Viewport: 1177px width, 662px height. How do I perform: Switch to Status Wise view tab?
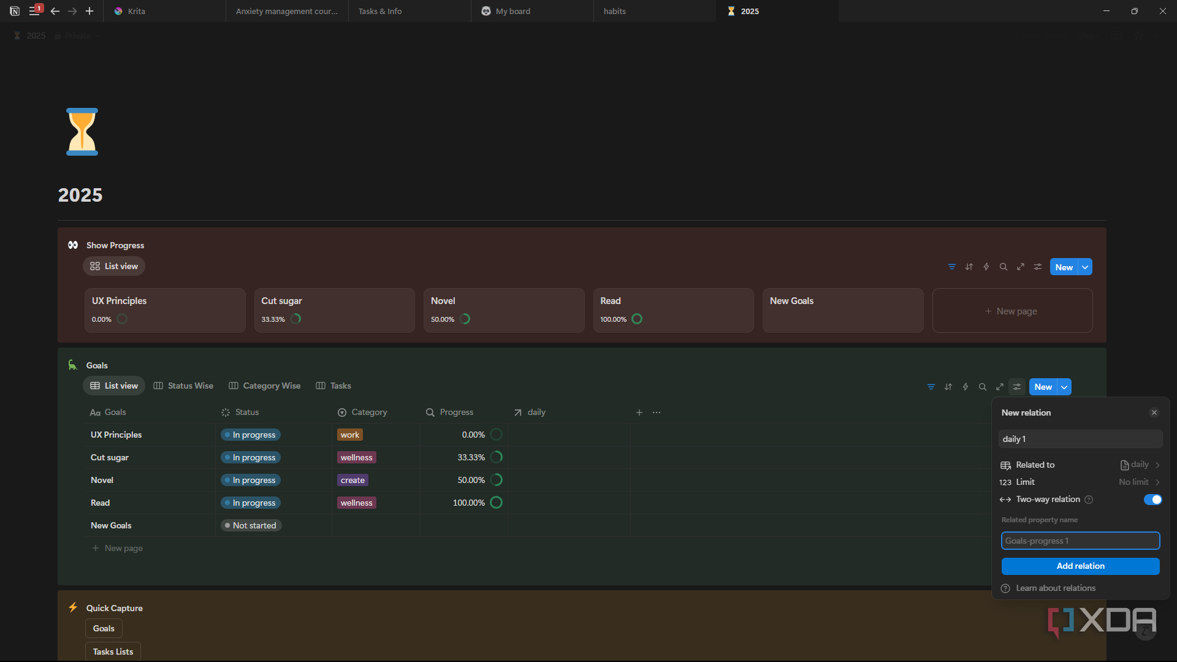pyautogui.click(x=183, y=386)
